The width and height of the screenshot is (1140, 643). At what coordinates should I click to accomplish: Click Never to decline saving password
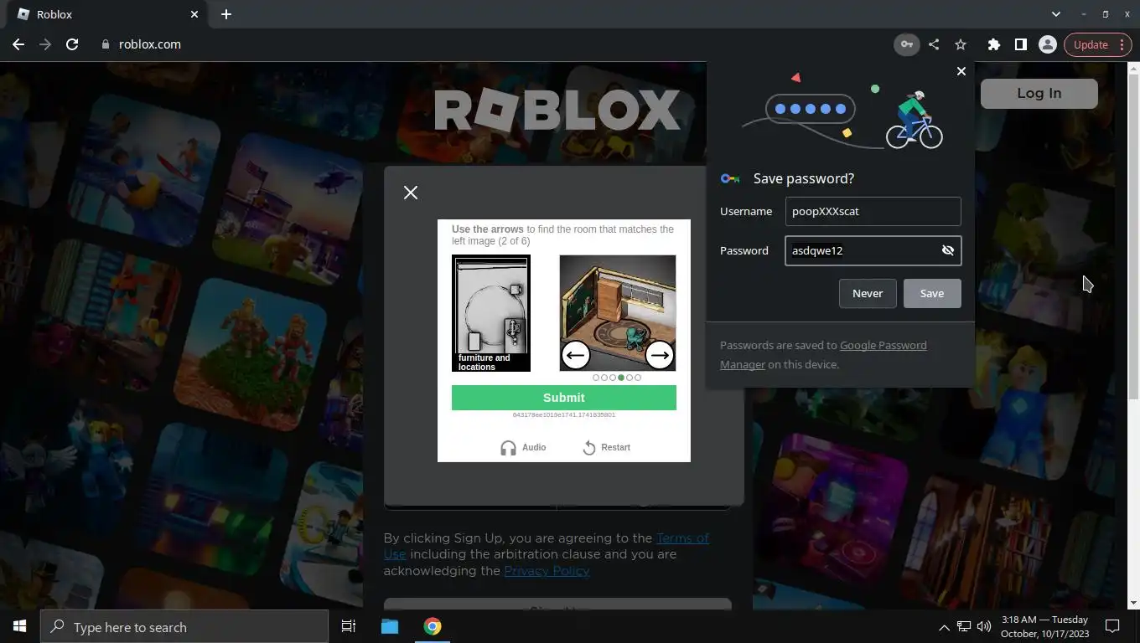(x=868, y=293)
